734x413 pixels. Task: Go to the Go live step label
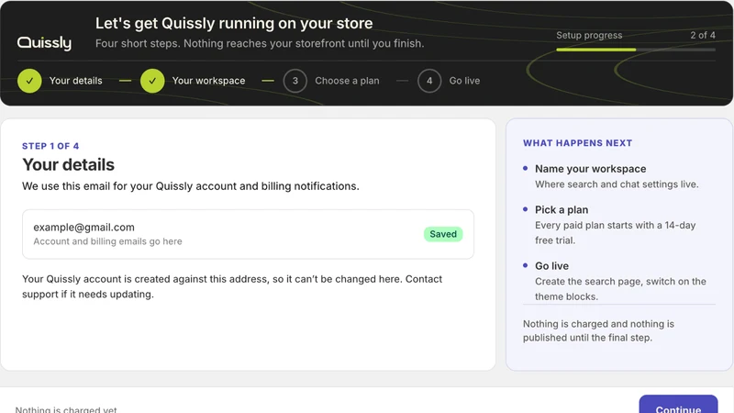click(x=464, y=81)
